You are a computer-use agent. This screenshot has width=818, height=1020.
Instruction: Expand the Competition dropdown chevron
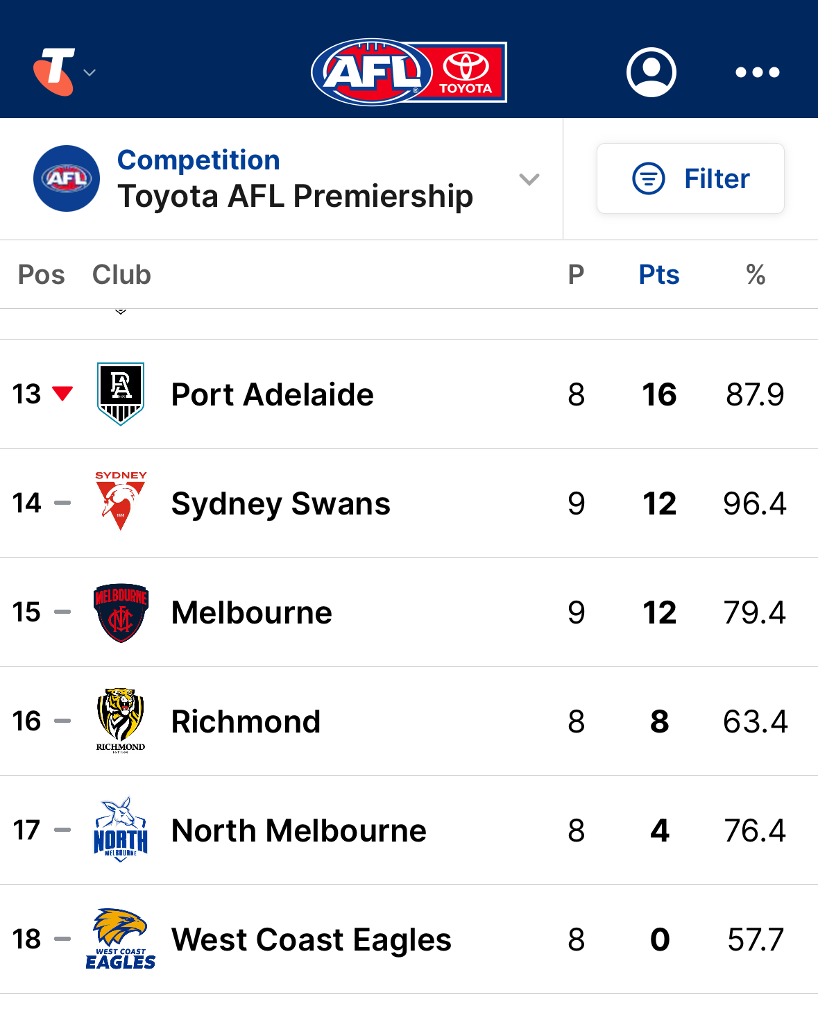coord(529,179)
